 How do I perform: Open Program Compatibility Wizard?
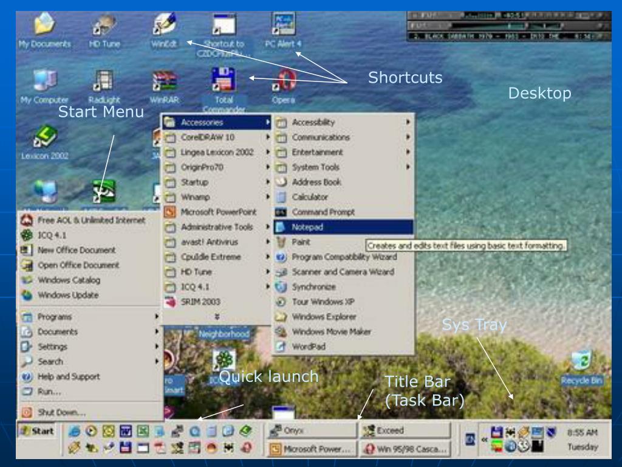[343, 257]
